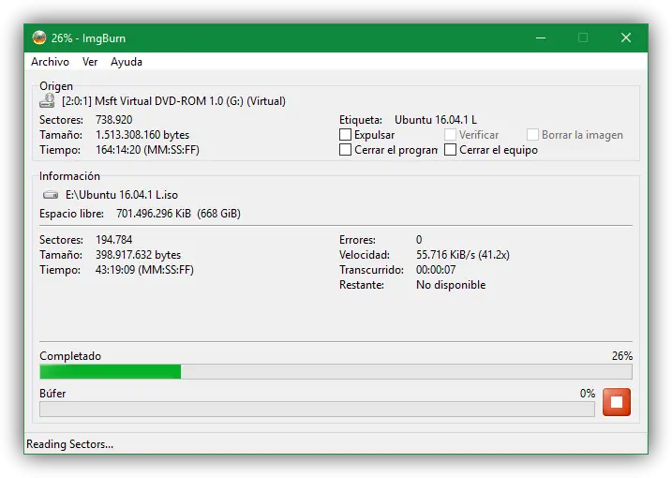Click the DVD drive icon under Origen
This screenshot has width=672, height=478.
click(47, 100)
